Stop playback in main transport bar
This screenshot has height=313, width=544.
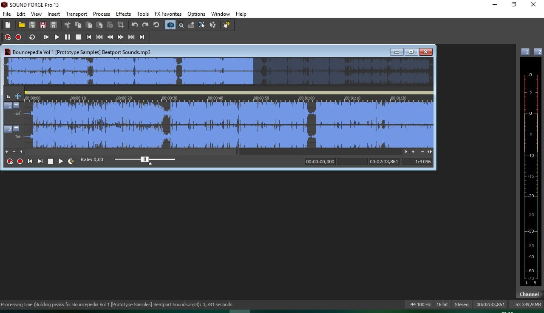tap(78, 37)
